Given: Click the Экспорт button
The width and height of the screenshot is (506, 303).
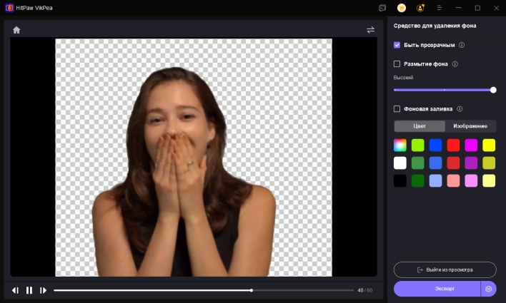Looking at the screenshot, I should [x=437, y=289].
